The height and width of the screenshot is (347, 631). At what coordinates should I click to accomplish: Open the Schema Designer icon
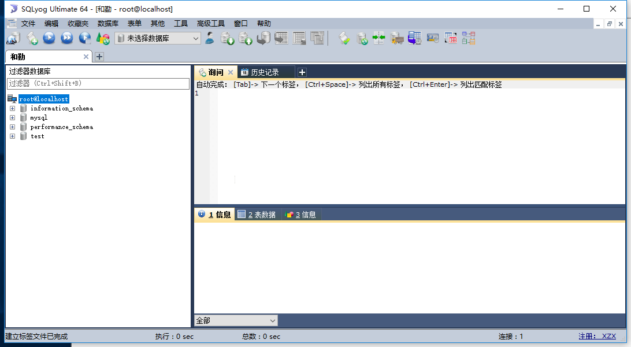tap(468, 38)
